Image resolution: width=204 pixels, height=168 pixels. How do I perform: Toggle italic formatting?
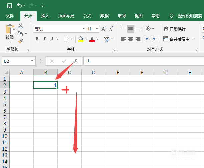coord(44,39)
